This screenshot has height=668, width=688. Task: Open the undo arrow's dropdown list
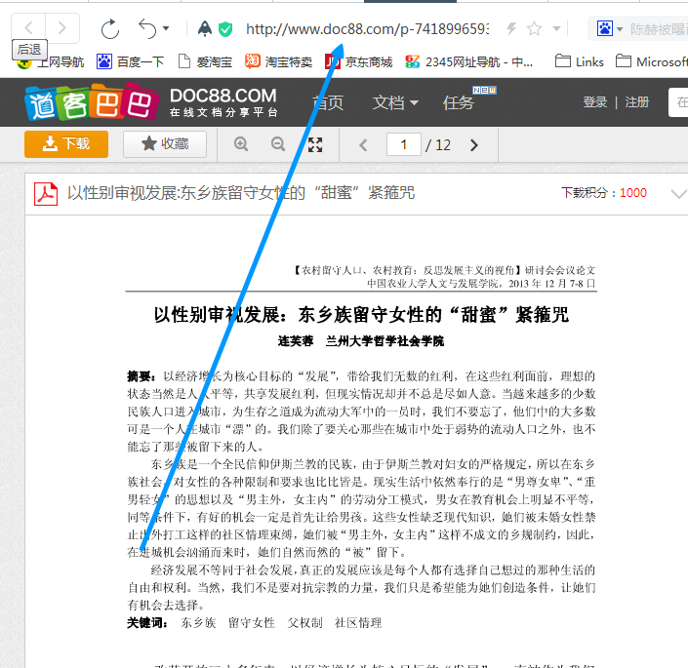pos(166,29)
